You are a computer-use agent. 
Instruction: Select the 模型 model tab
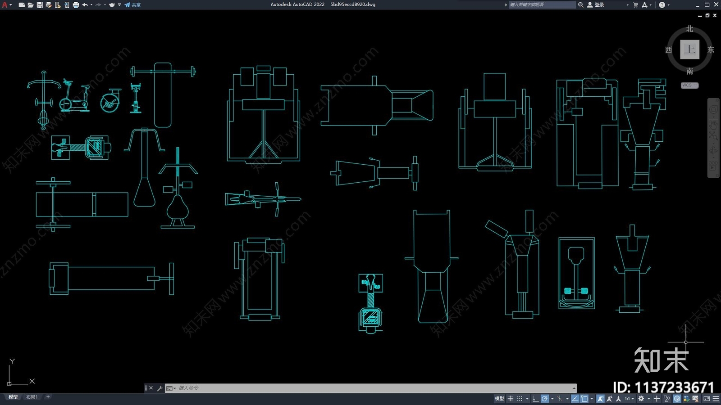pyautogui.click(x=13, y=397)
